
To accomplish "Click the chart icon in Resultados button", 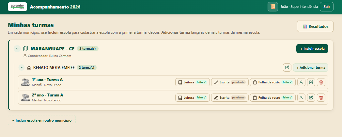I will pos(305,26).
